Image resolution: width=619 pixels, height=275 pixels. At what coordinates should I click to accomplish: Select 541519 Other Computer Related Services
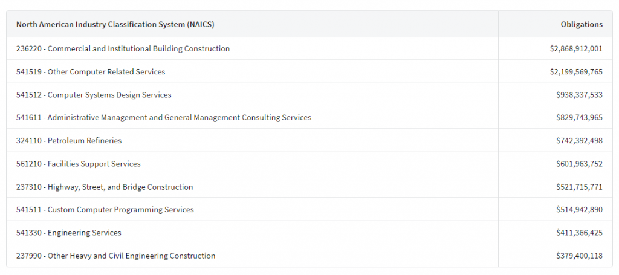pos(91,72)
